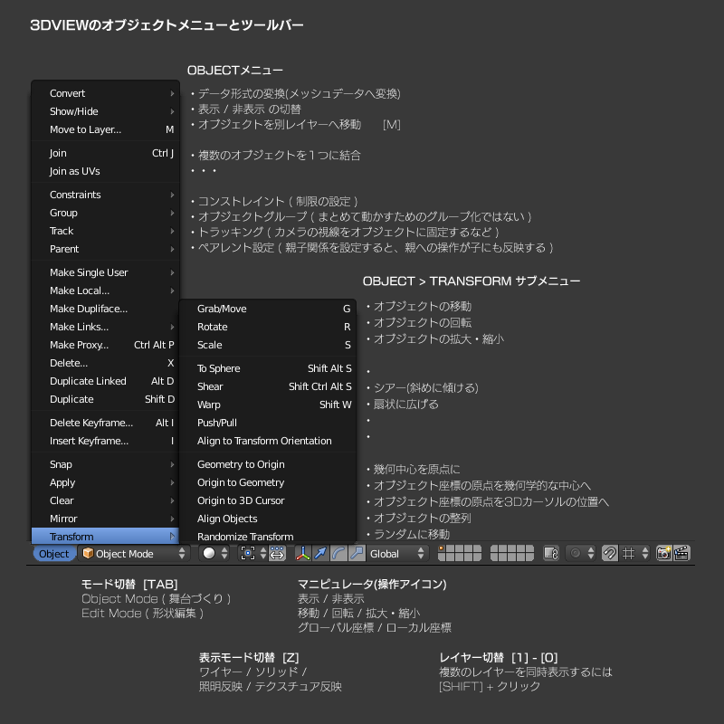Click the first layer button with the dot
This screenshot has width=724, height=724.
tap(443, 549)
